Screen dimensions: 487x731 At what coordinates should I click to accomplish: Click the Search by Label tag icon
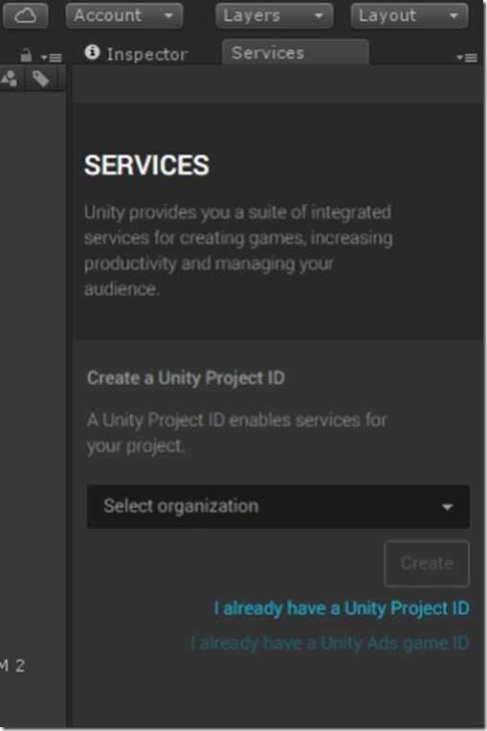click(x=41, y=79)
